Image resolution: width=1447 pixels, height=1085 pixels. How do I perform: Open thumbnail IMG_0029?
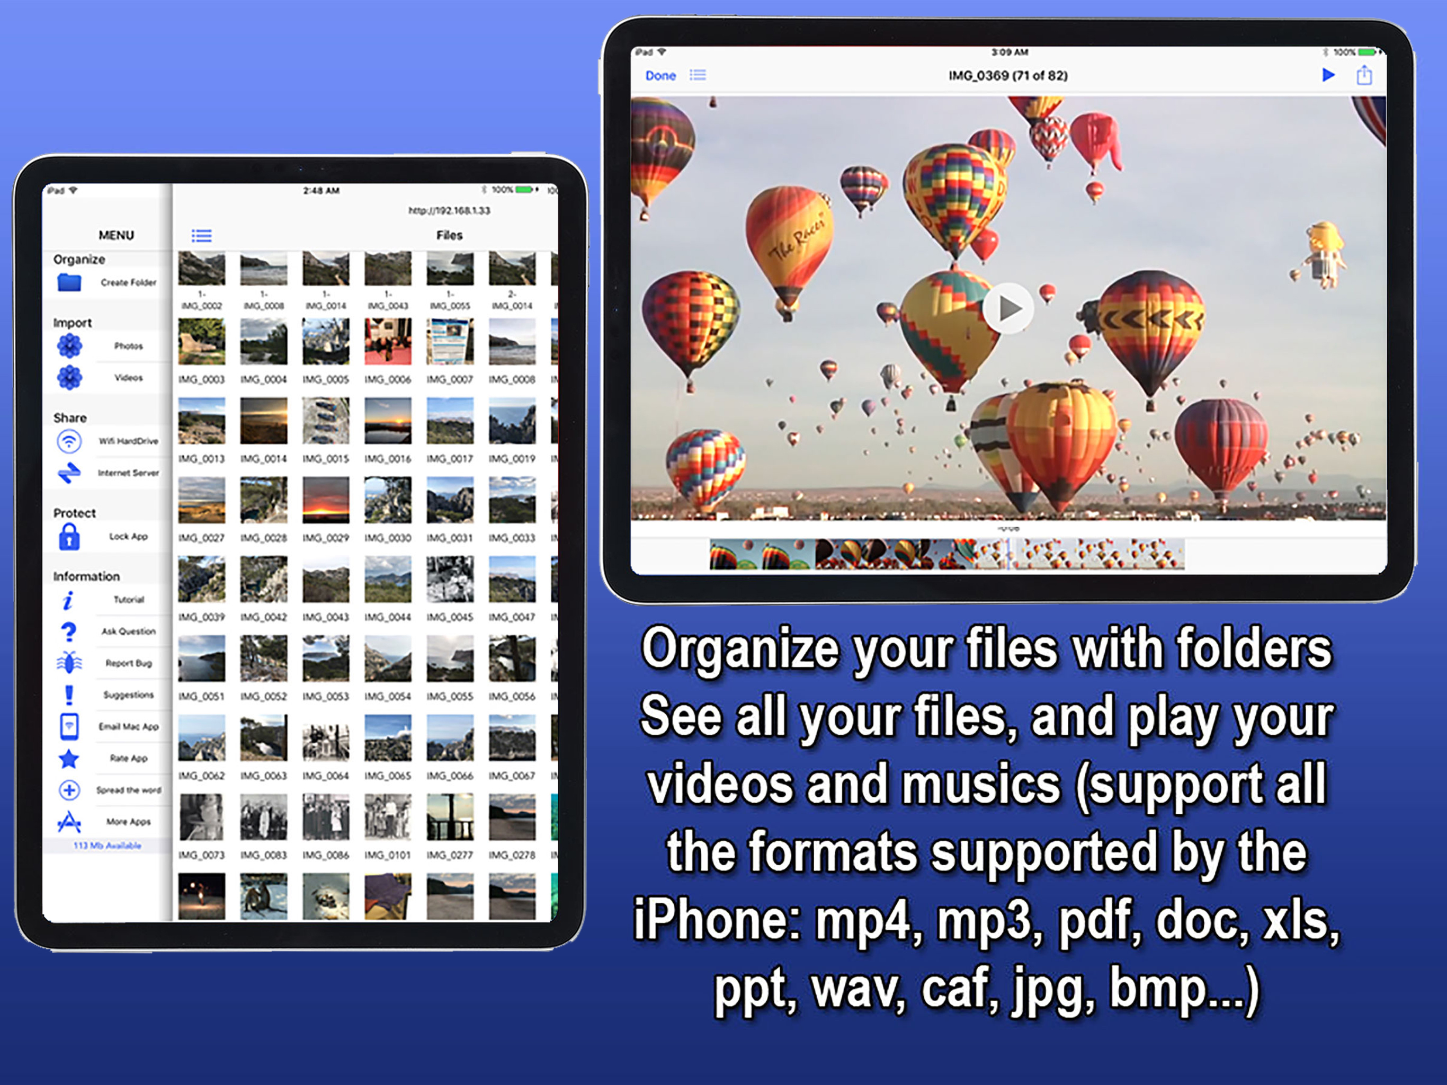pos(326,500)
